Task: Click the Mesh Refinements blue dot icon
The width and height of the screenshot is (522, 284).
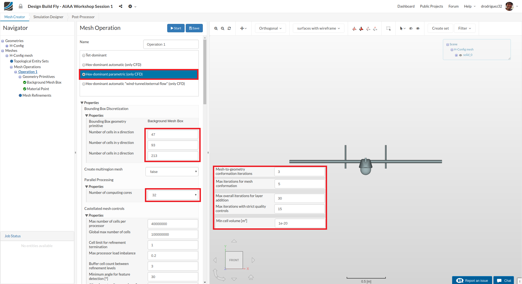Action: coord(20,96)
